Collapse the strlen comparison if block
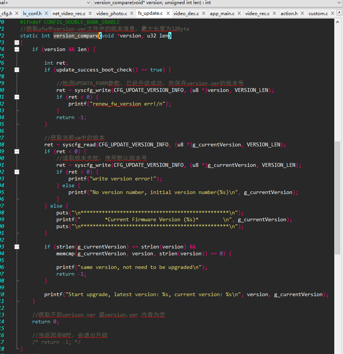This screenshot has width=343, height=354. pos(17,247)
